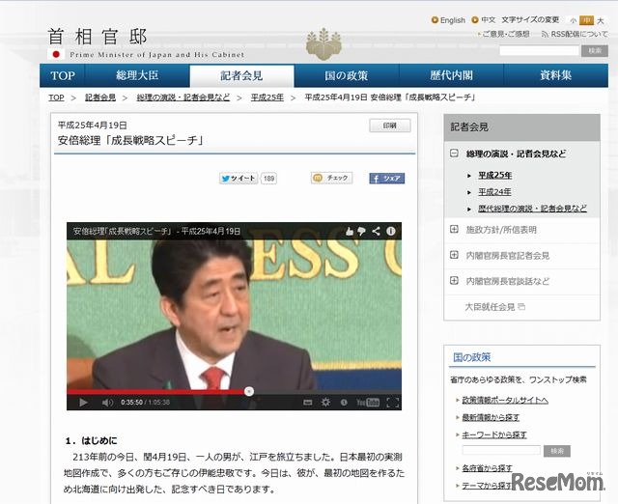
Task: Show video info icon
Action: [390, 232]
